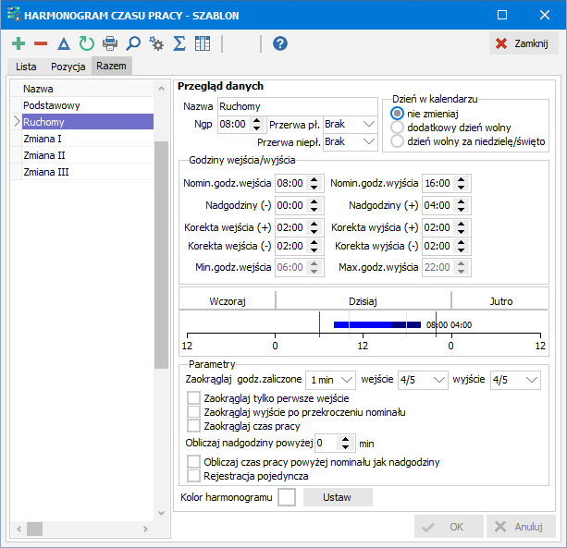
Task: Delete entry with red minus icon
Action: tap(41, 43)
